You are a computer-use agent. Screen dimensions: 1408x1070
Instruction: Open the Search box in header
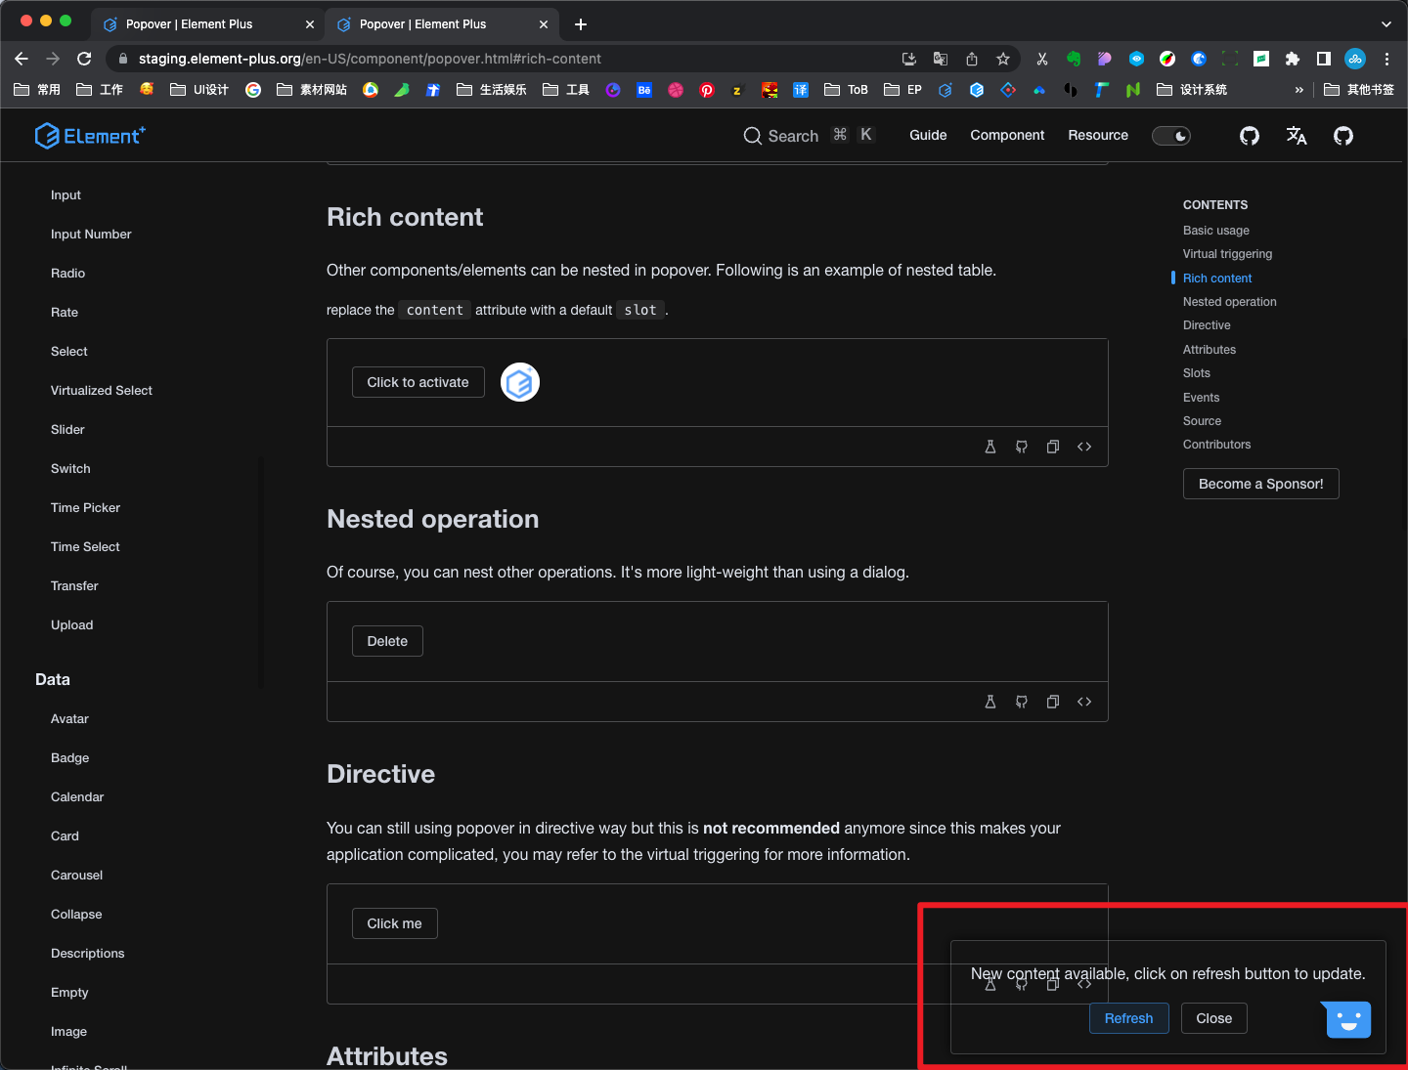click(810, 136)
